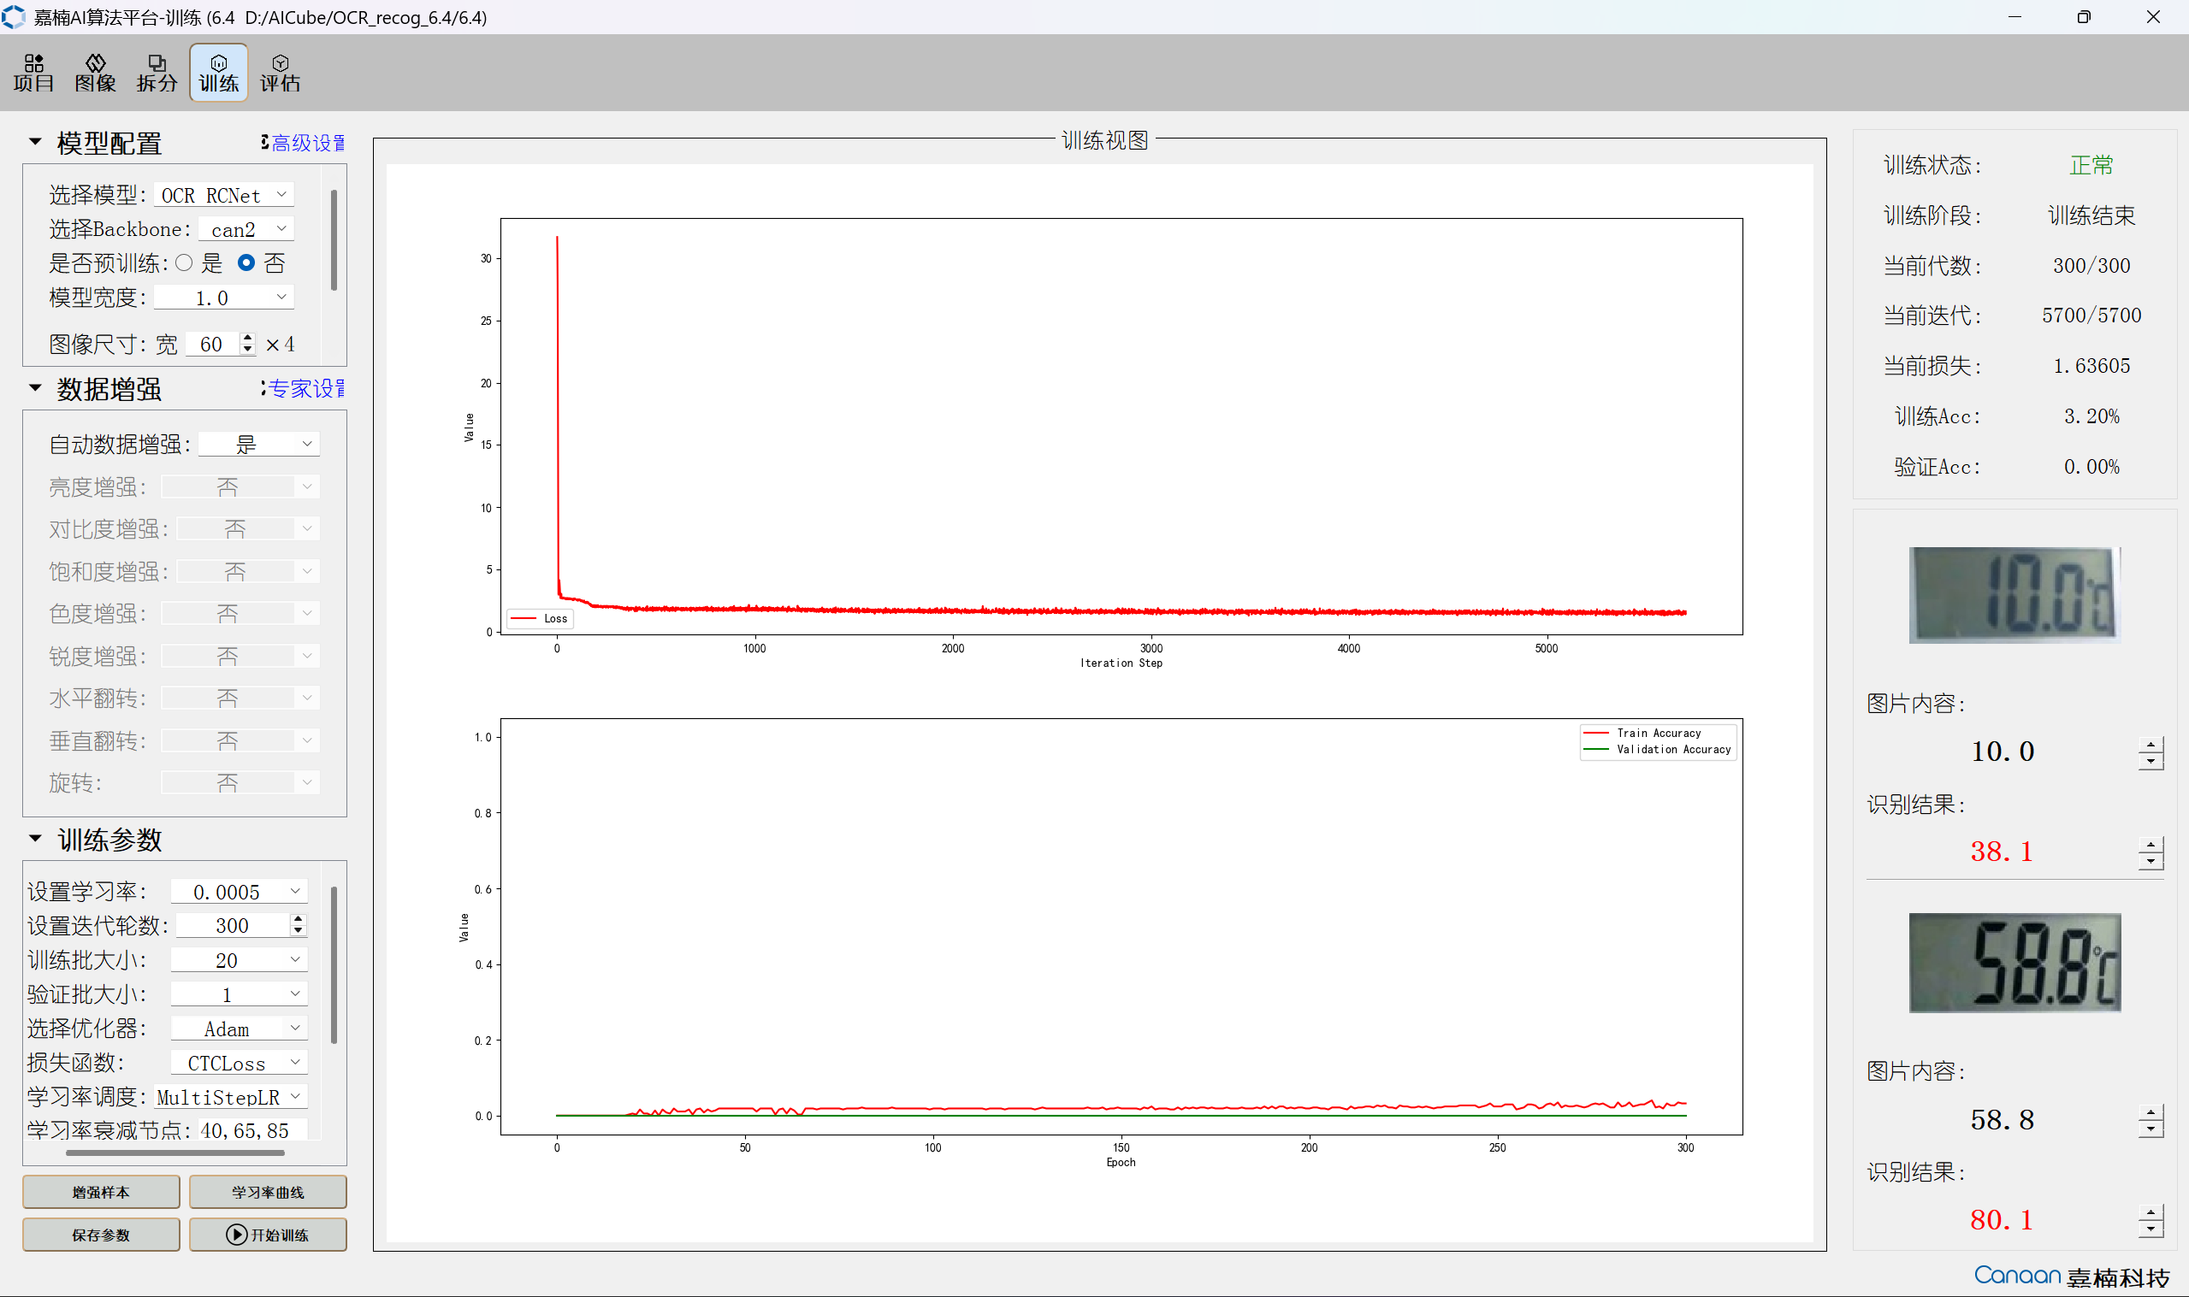Click the 保存参数 button
The height and width of the screenshot is (1297, 2189).
[102, 1234]
